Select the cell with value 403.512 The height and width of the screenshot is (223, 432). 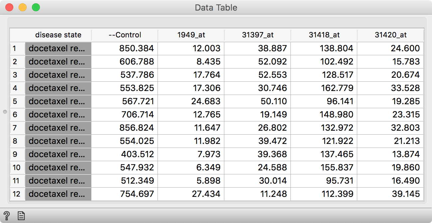pos(125,154)
